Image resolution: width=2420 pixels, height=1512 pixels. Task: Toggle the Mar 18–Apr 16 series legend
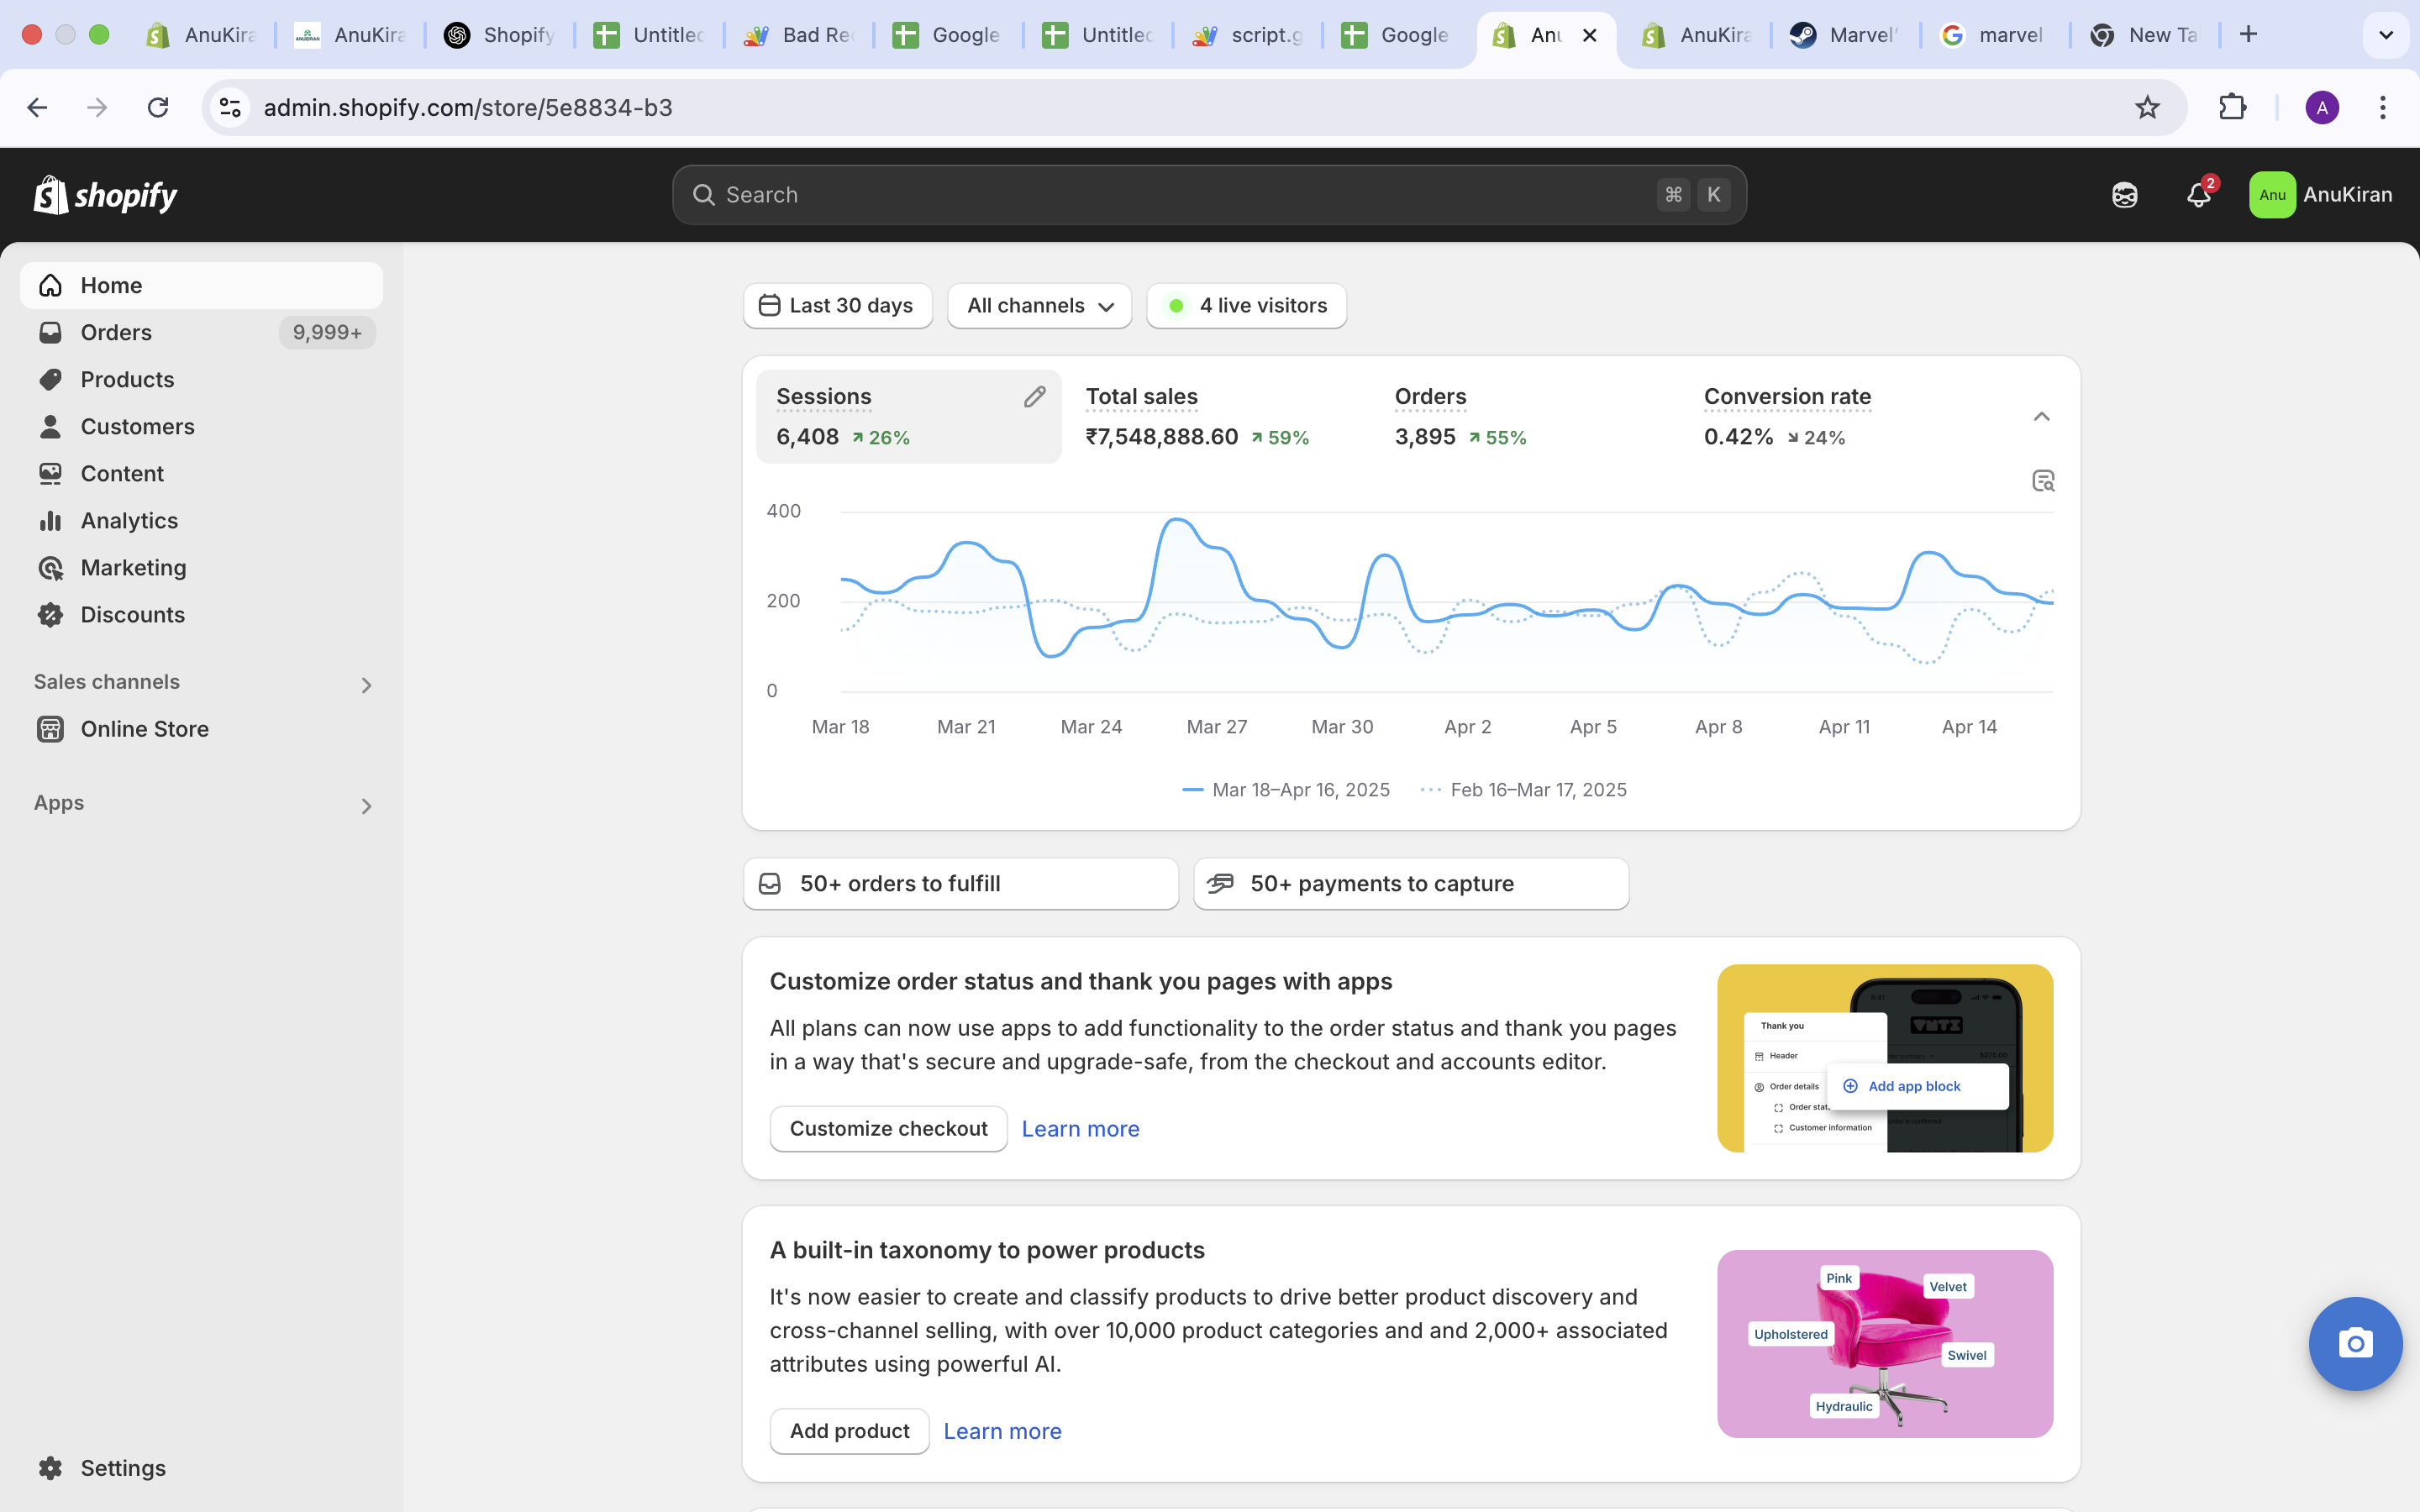(x=1286, y=789)
